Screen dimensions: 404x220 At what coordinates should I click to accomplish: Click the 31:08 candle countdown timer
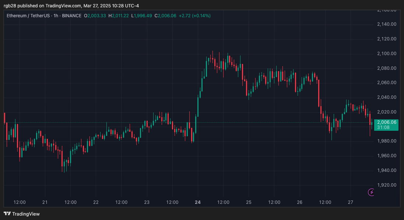click(383, 127)
